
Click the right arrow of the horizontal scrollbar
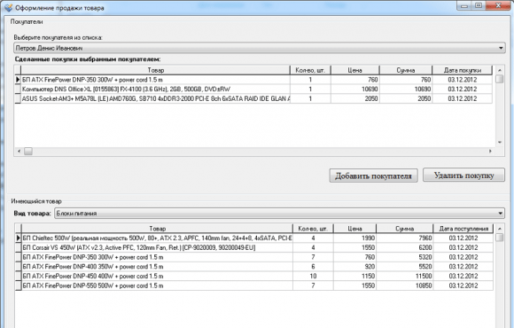pos(490,151)
